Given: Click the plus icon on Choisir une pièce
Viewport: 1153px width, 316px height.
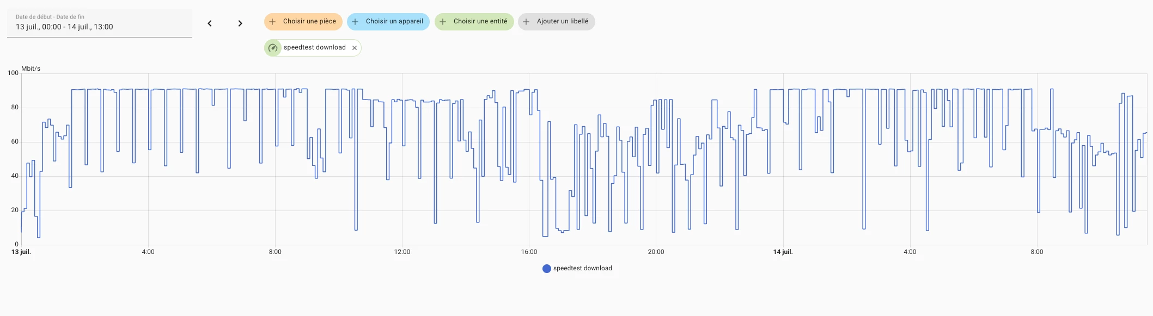Looking at the screenshot, I should click(x=273, y=22).
